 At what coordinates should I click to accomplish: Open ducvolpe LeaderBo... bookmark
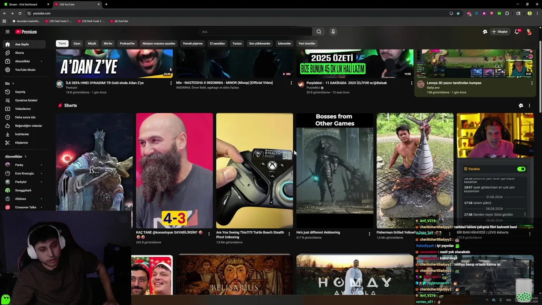pyautogui.click(x=26, y=21)
